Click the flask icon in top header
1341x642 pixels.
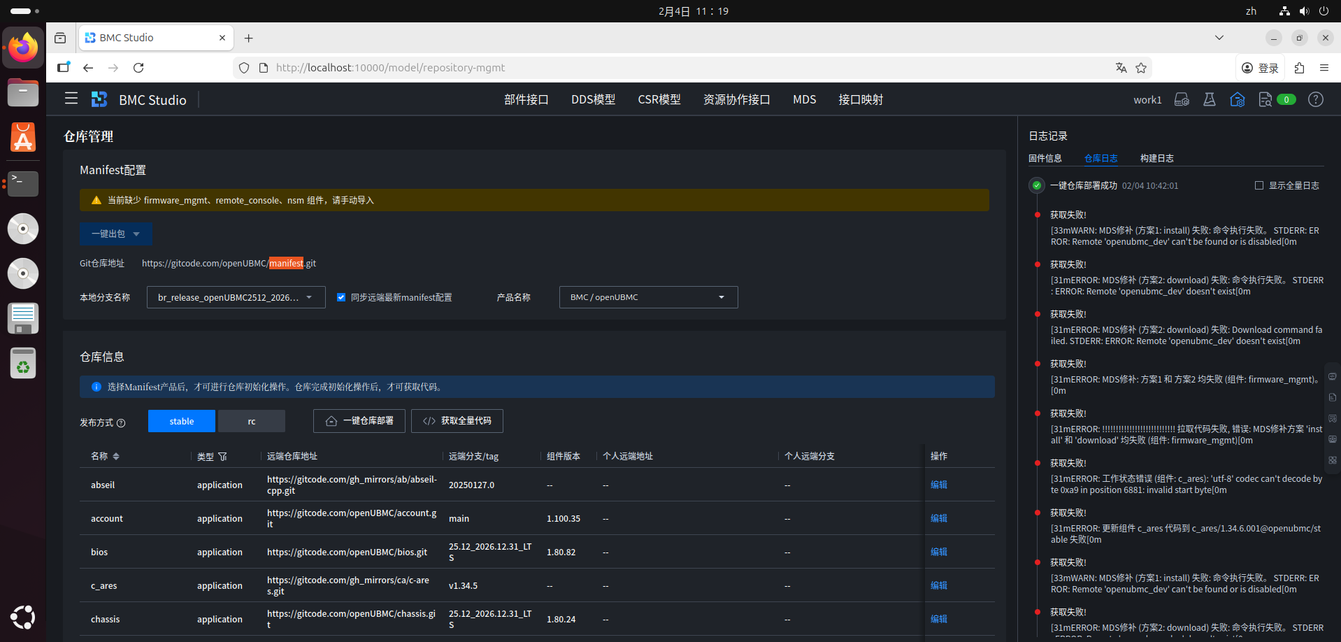[1209, 100]
